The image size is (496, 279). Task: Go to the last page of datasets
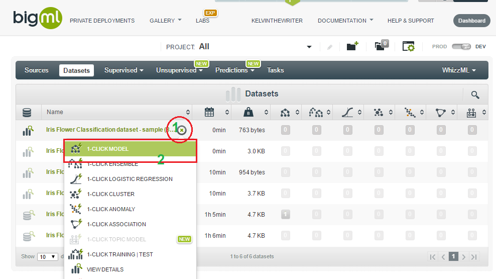[x=474, y=257]
